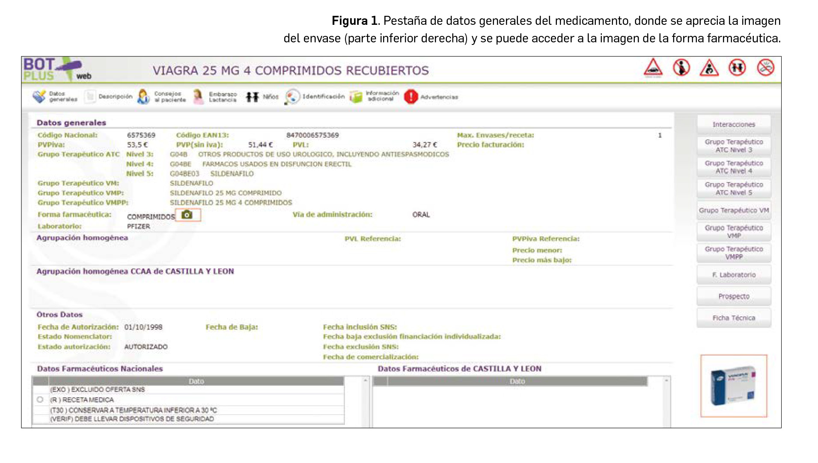This screenshot has height=463, width=818.
Task: Click the Consejos al paciente icon
Action: [143, 97]
